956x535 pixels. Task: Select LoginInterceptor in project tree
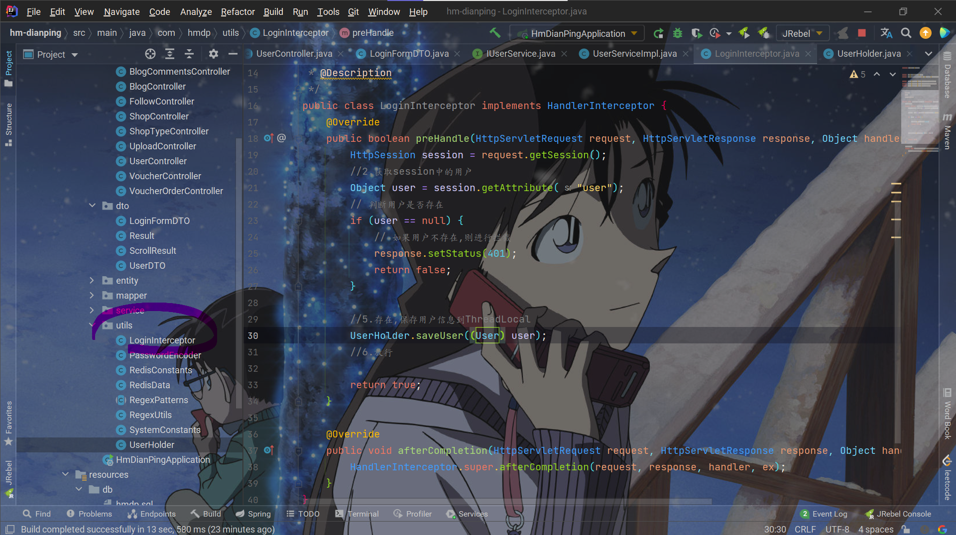coord(162,340)
